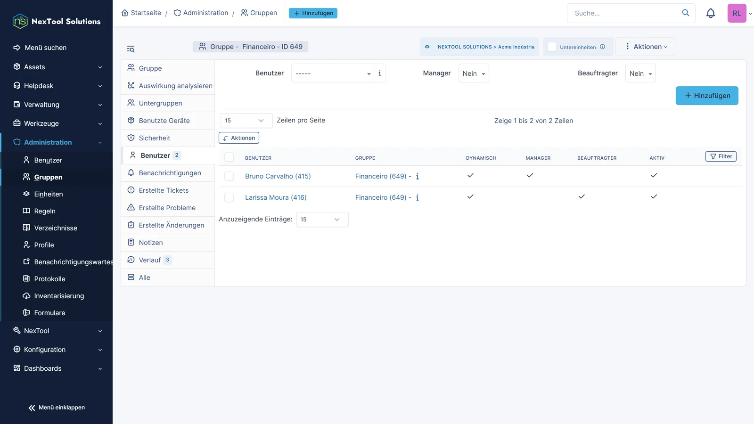
Task: Click the Aktionen button above the table
Action: point(239,138)
